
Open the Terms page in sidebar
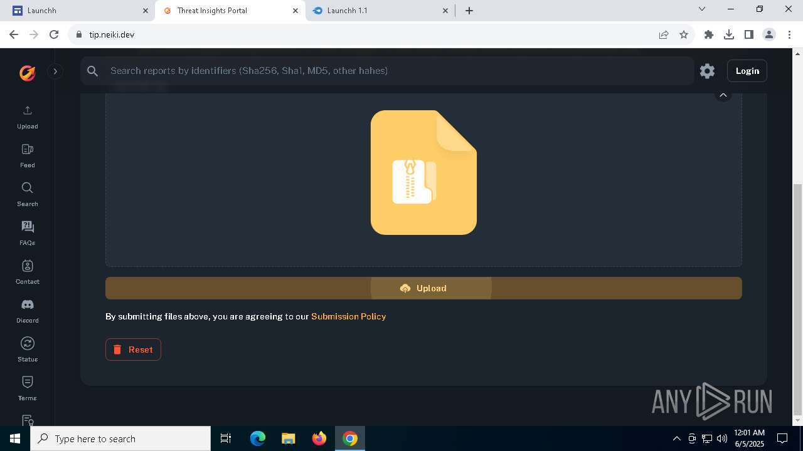[27, 389]
